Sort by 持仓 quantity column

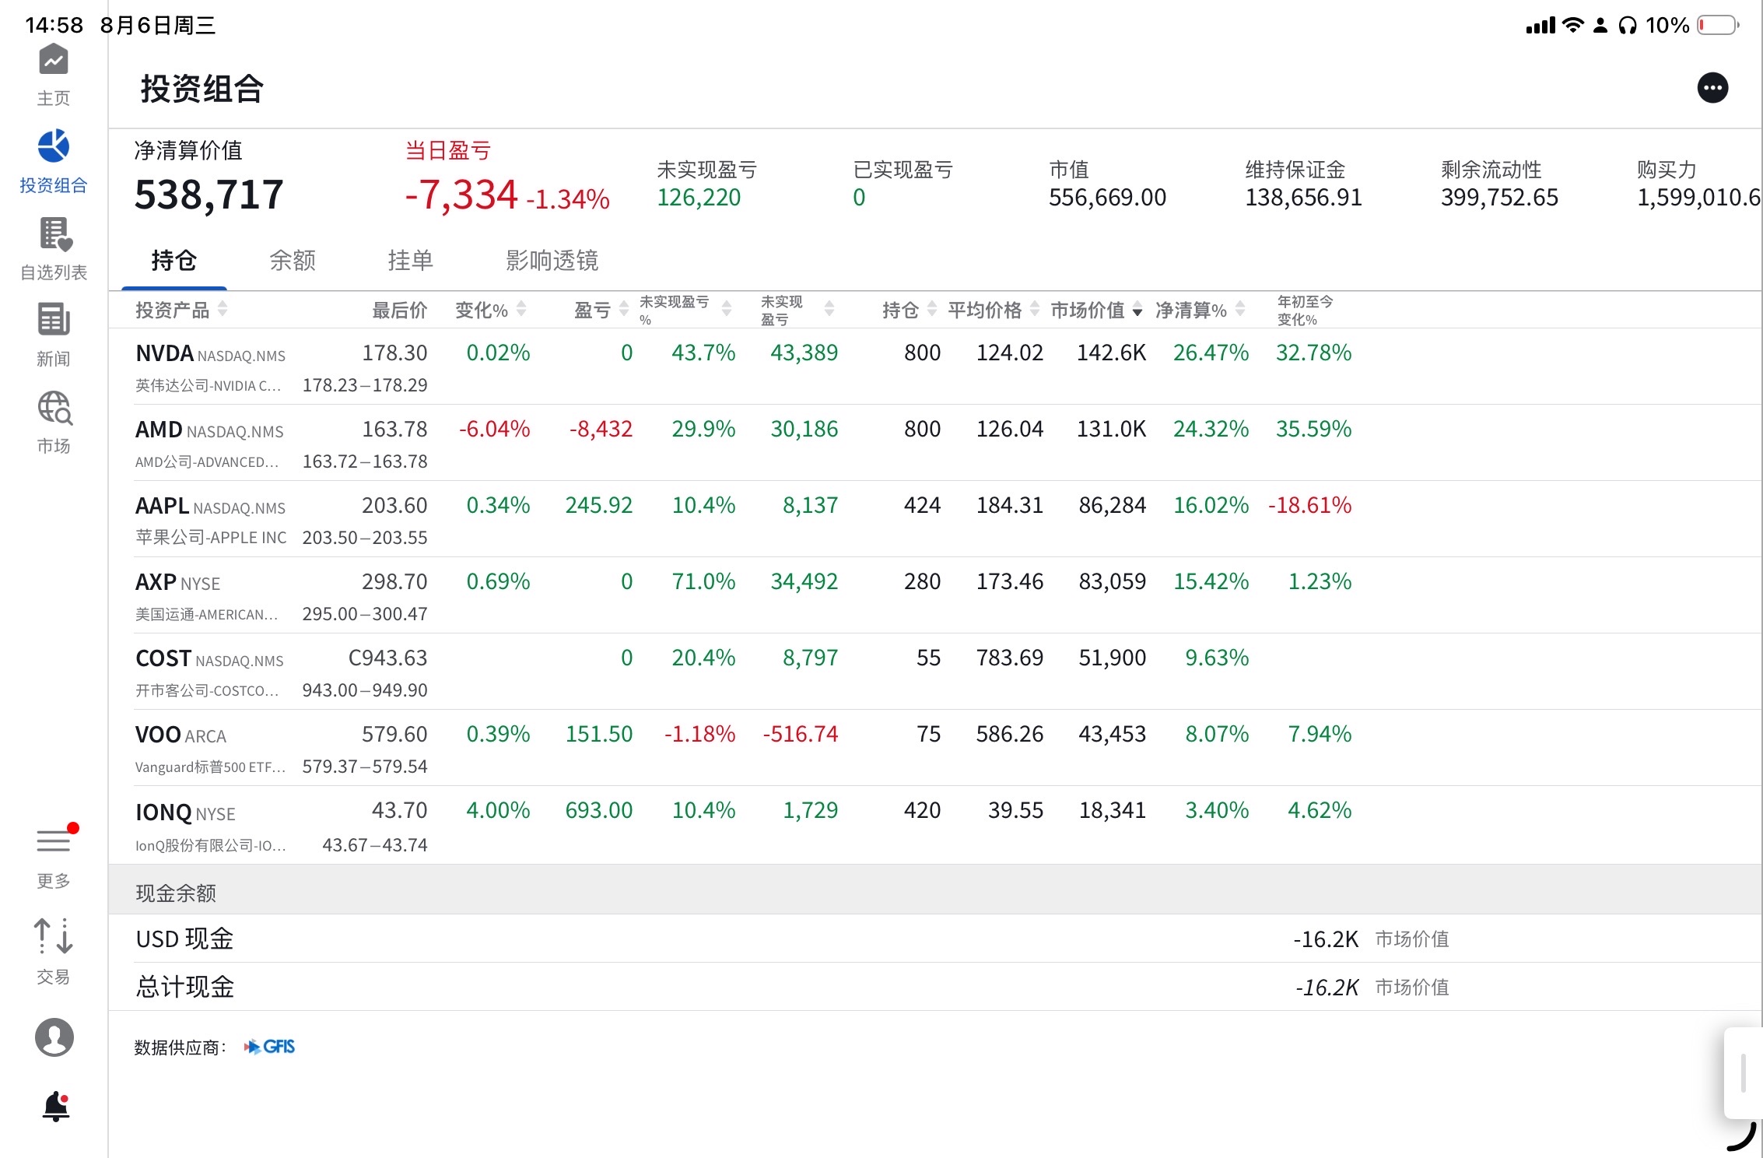[x=909, y=310]
